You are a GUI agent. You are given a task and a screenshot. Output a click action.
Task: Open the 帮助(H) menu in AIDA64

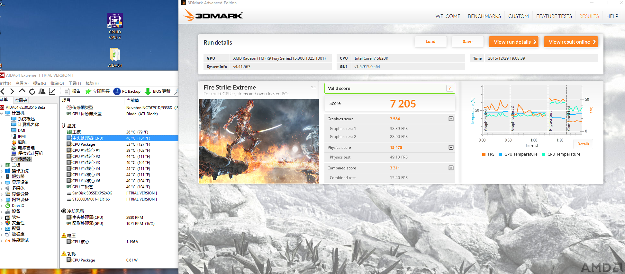(92, 83)
